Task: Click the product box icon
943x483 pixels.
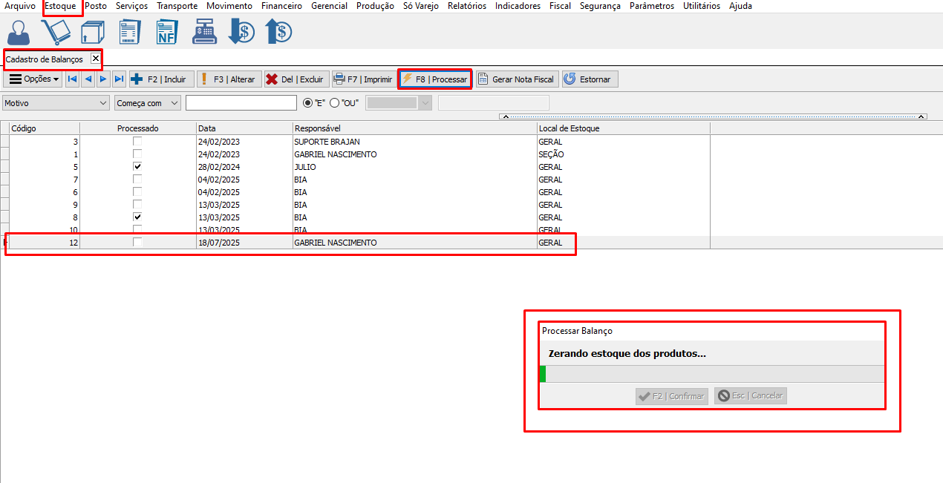Action: coord(92,33)
